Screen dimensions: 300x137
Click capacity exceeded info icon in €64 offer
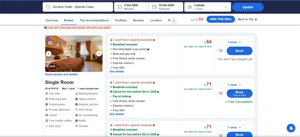[x=154, y=40]
